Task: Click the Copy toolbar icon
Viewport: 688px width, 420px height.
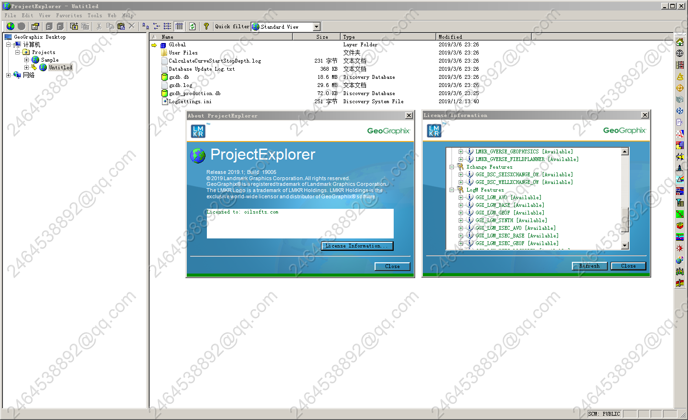Action: (x=110, y=26)
